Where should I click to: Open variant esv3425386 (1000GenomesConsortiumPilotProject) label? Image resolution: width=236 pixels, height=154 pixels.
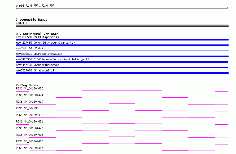pos(53,59)
